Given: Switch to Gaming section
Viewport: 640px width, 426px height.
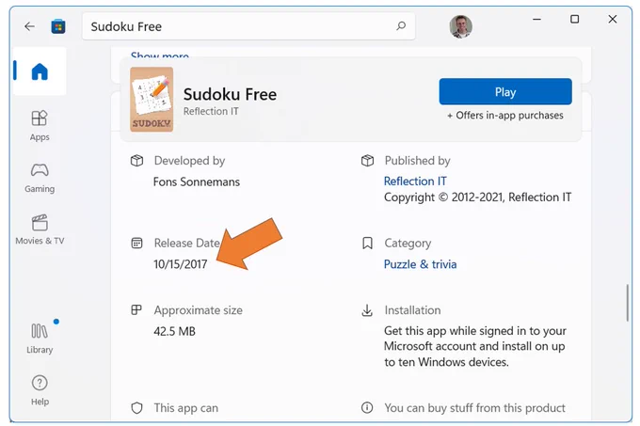Looking at the screenshot, I should point(40,178).
